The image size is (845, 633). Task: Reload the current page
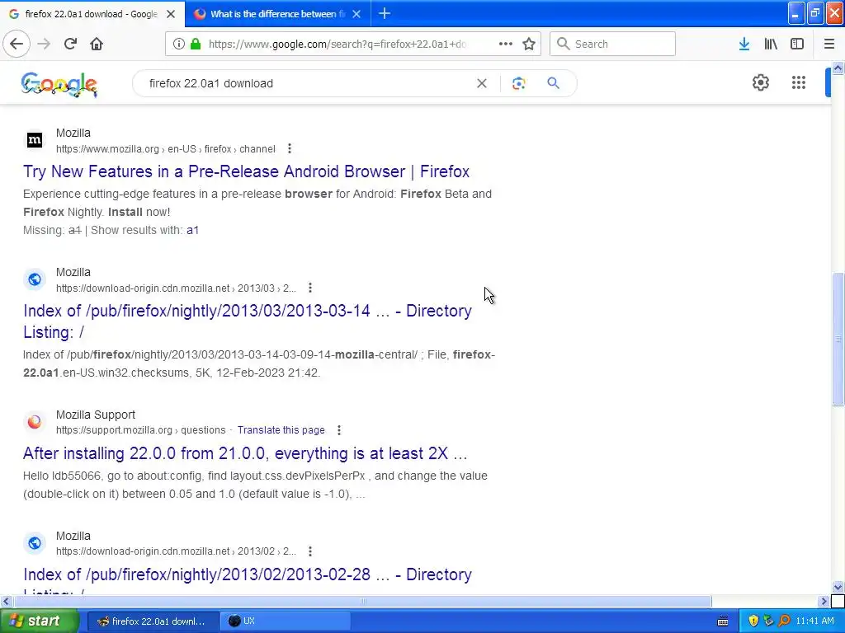coord(70,44)
